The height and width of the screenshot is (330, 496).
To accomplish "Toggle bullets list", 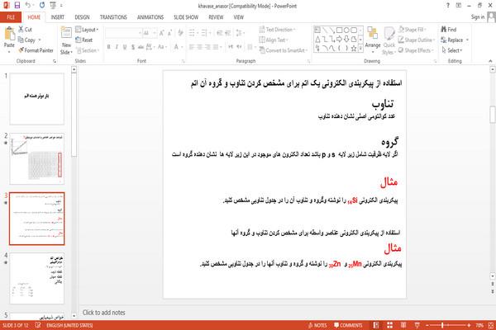I will pos(192,33).
